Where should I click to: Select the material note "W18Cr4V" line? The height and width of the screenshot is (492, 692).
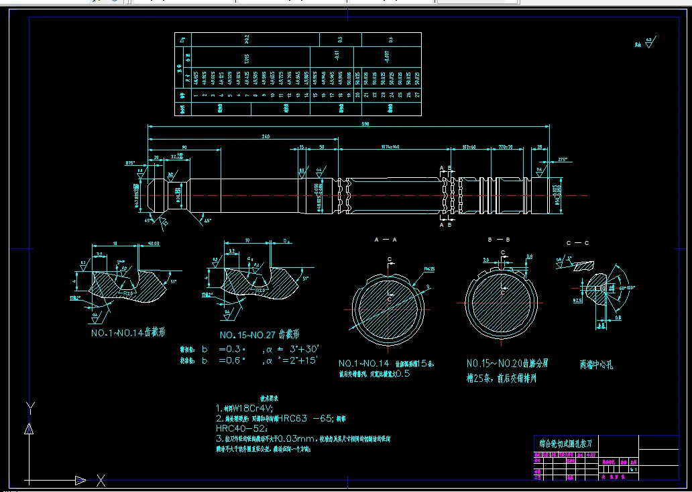245,408
